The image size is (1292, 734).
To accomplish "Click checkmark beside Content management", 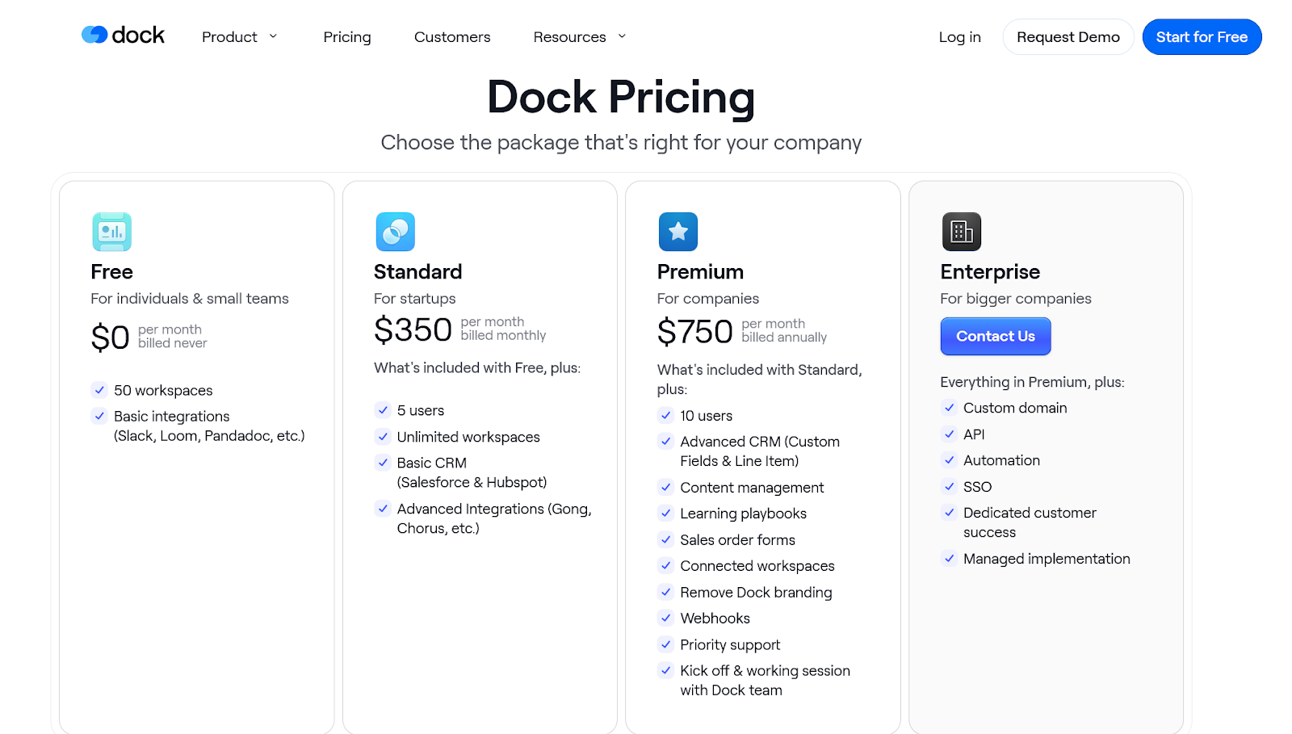I will click(666, 487).
